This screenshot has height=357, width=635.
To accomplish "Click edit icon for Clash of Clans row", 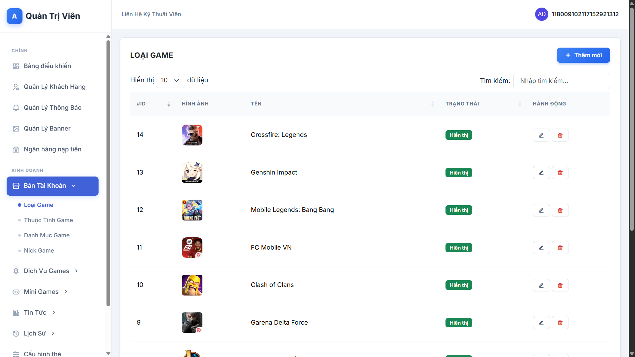I will click(x=541, y=285).
